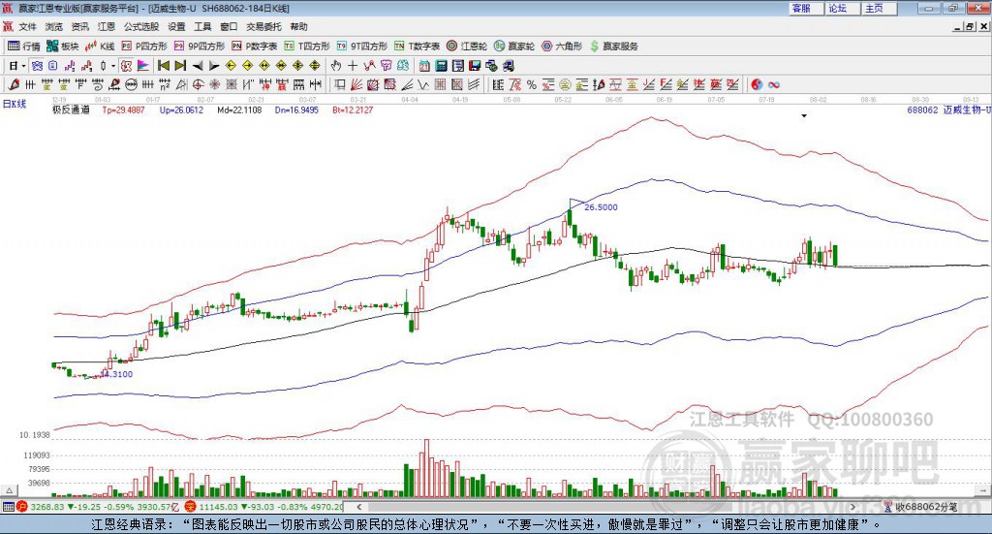The width and height of the screenshot is (992, 534).
Task: Click left arrow of horizontal scrollbar
Action: pos(358,507)
